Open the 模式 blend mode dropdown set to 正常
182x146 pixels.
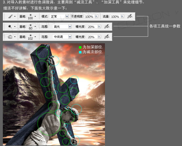pos(59,16)
